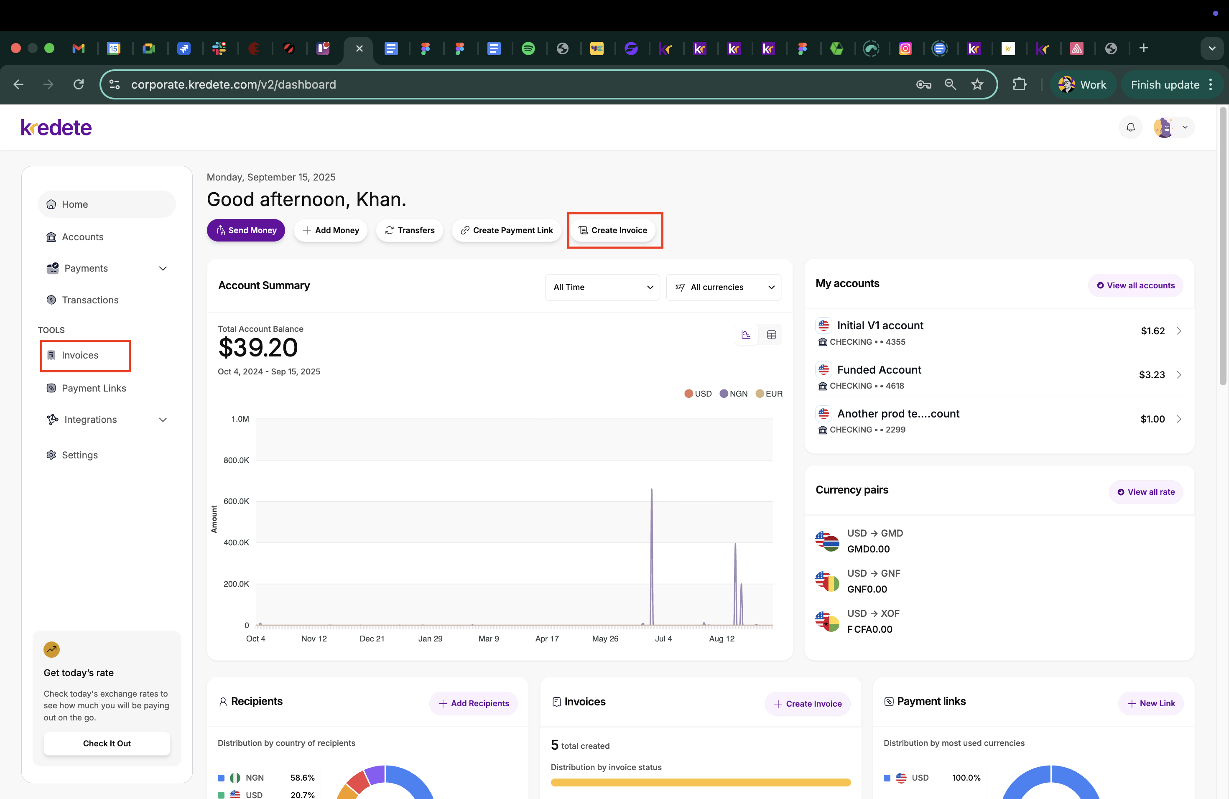The width and height of the screenshot is (1229, 799).
Task: Click Send Money button
Action: click(246, 230)
